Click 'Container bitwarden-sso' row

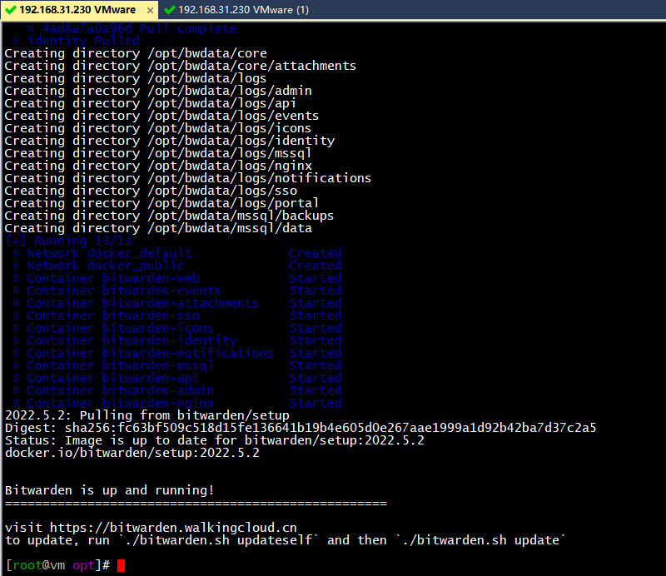tap(177, 315)
